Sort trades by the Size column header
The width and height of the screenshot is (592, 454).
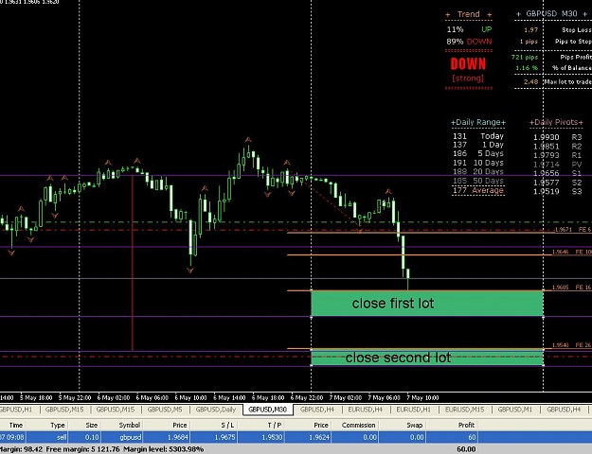click(92, 425)
